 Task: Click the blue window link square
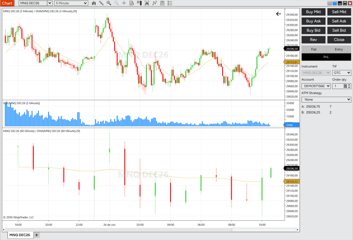(335, 3)
